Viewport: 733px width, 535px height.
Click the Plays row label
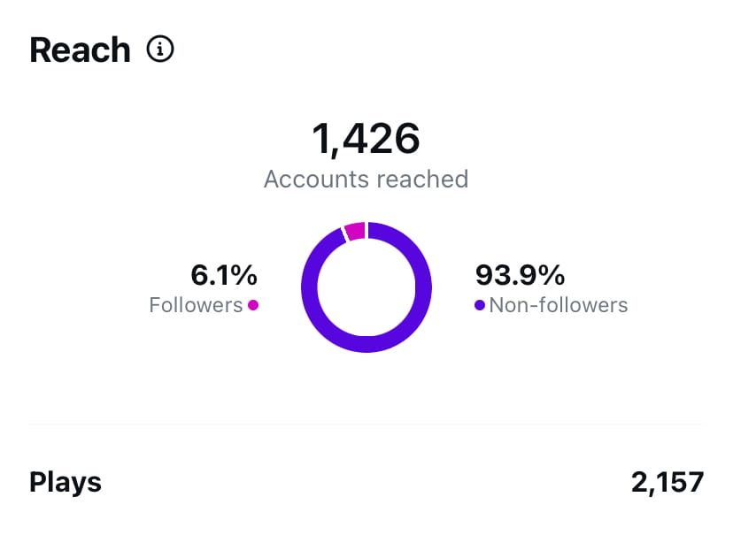click(x=66, y=483)
